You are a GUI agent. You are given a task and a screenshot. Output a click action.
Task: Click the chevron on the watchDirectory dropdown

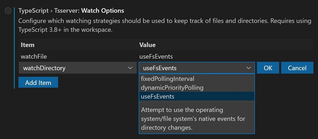(x=130, y=68)
